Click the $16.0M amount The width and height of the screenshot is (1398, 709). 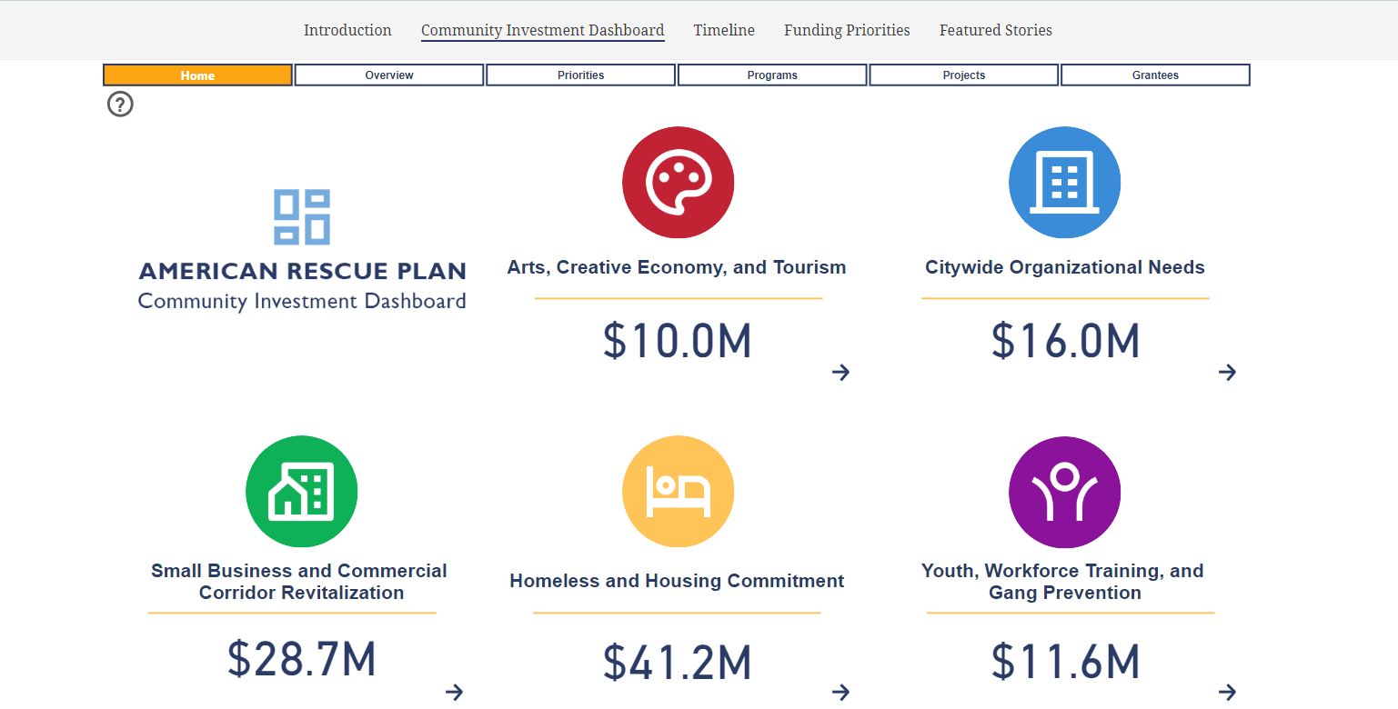pos(1065,341)
